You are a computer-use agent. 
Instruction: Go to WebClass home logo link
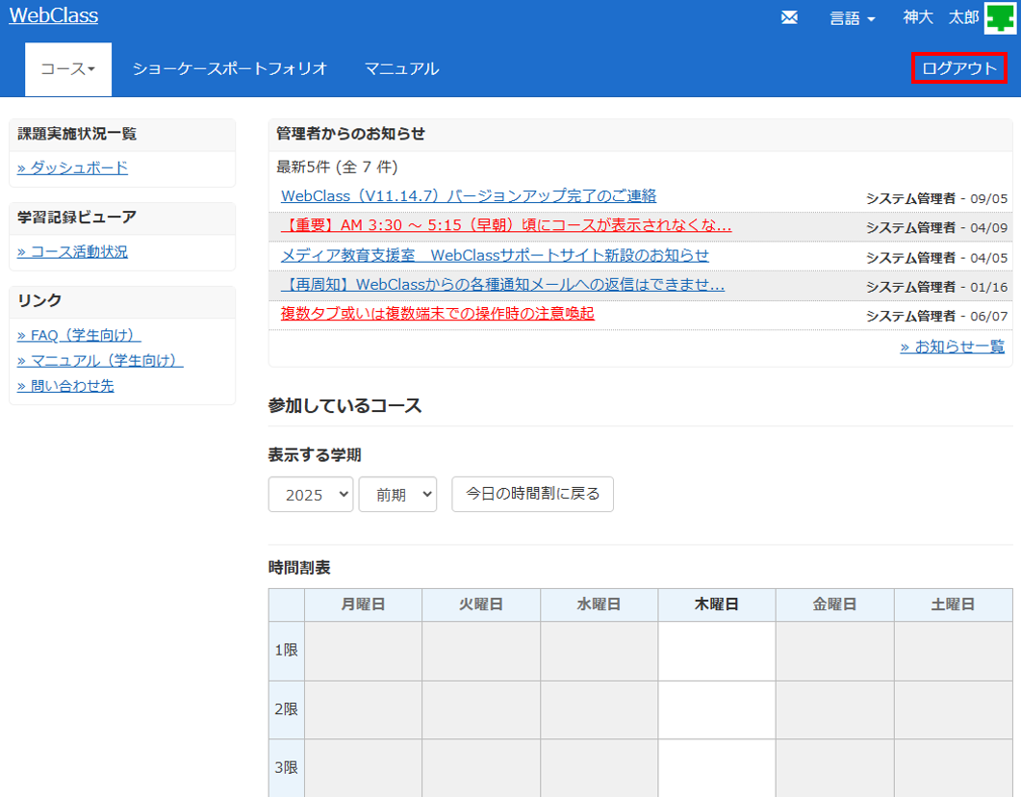(x=54, y=15)
